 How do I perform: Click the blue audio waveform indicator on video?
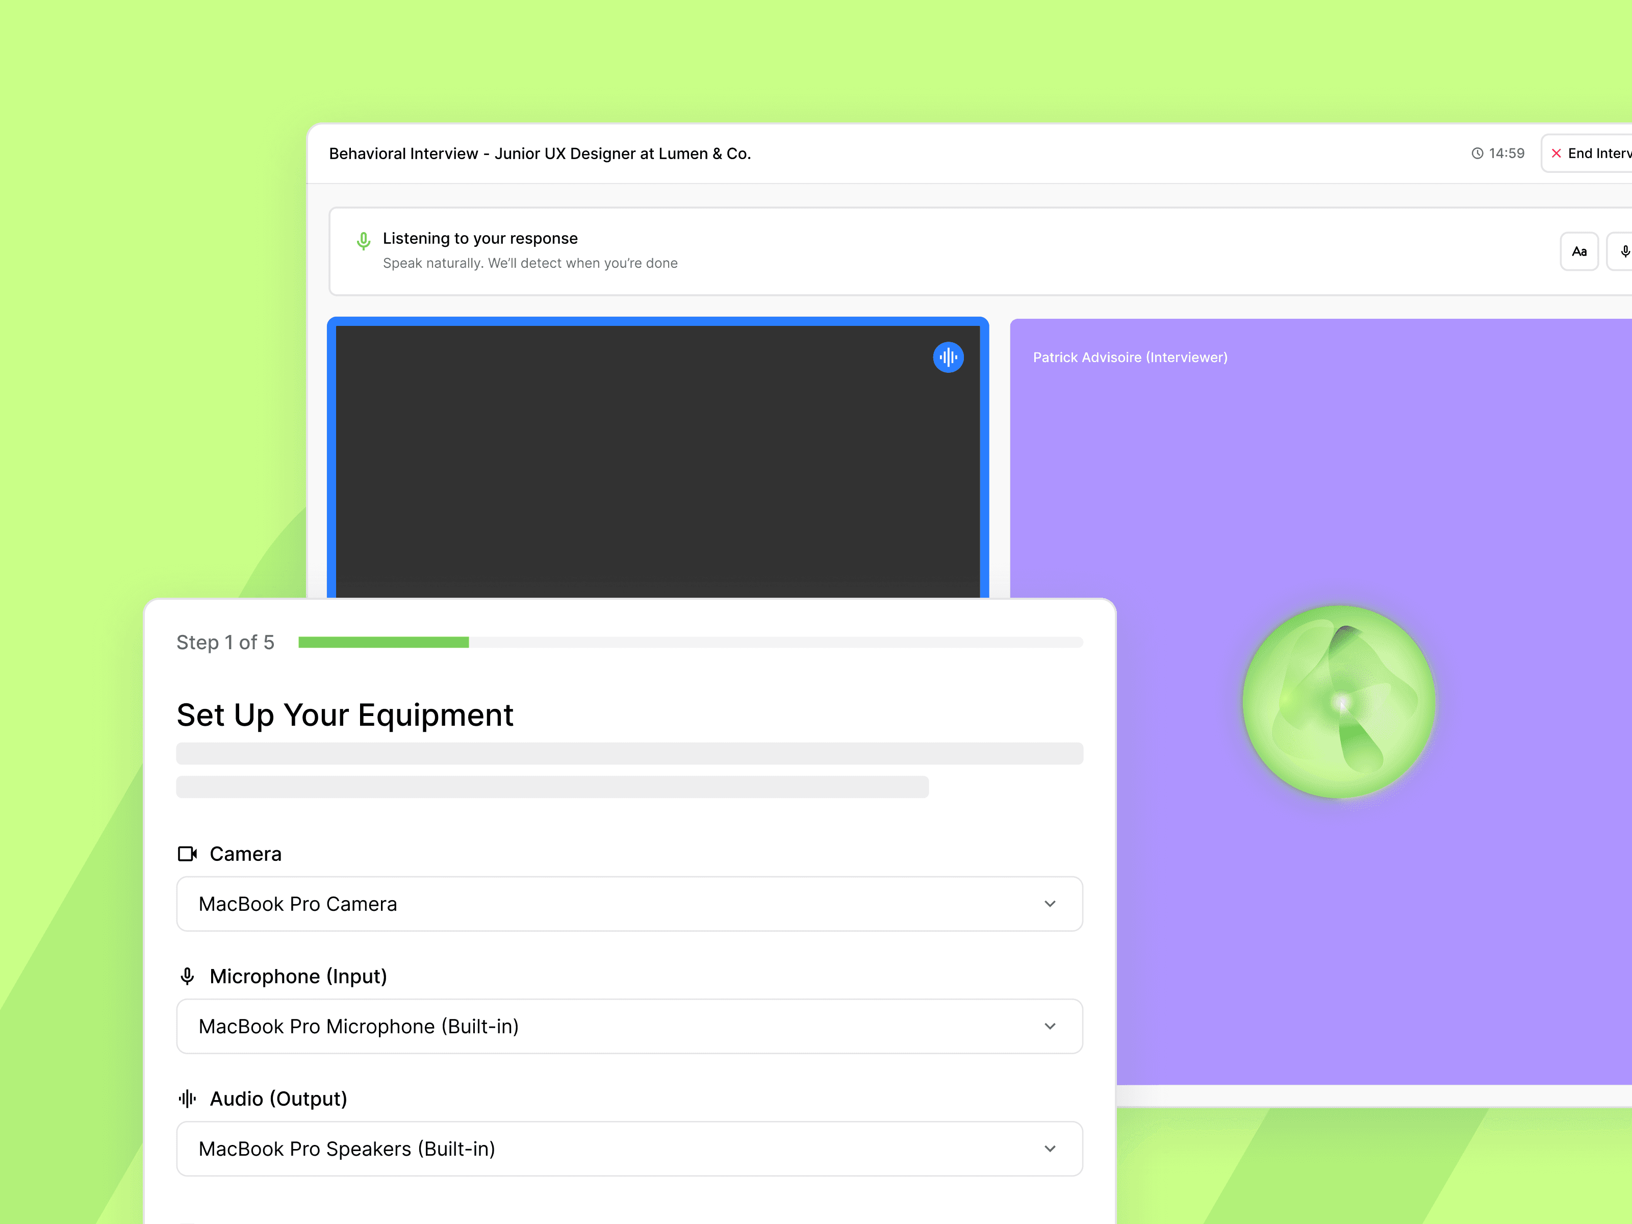tap(948, 357)
